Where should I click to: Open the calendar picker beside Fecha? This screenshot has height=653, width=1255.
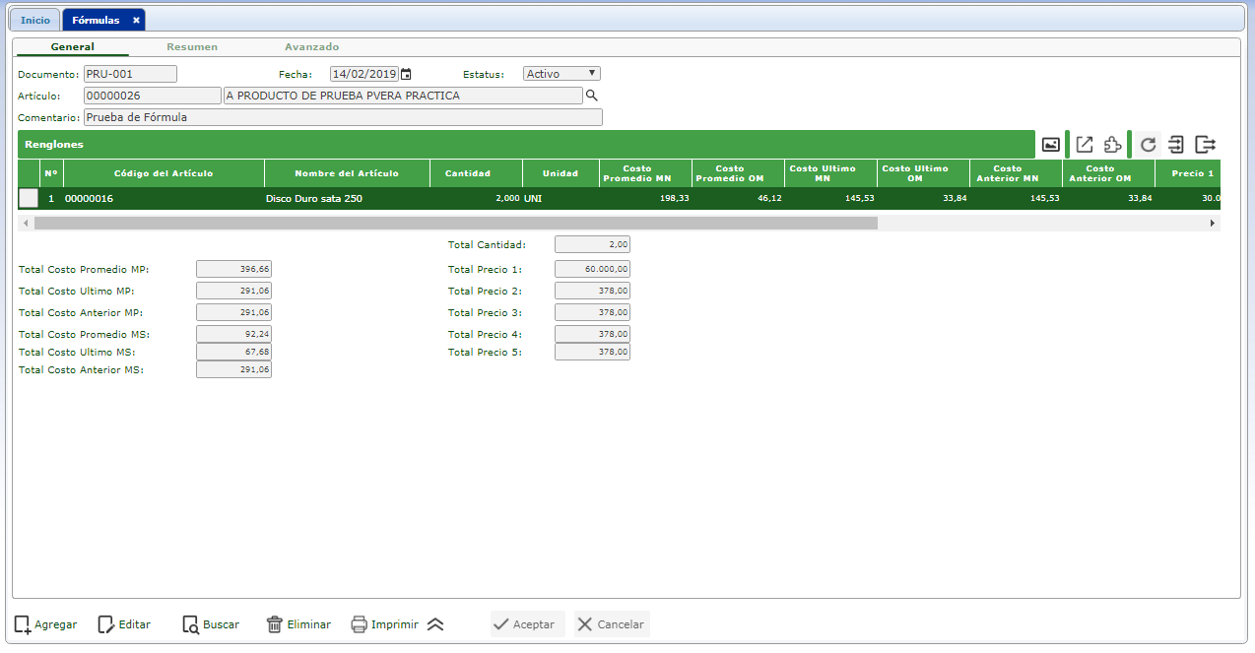(x=406, y=74)
